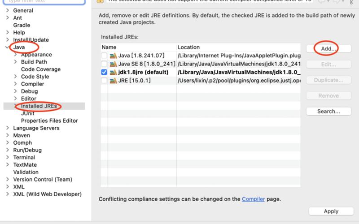Check the Java SE 8 [1.8.0_241] checkbox
The width and height of the screenshot is (359, 224).
104,64
